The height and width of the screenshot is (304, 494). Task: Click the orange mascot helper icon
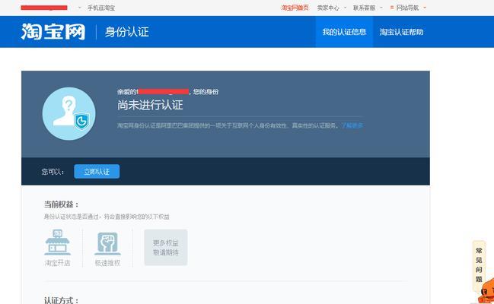485,291
